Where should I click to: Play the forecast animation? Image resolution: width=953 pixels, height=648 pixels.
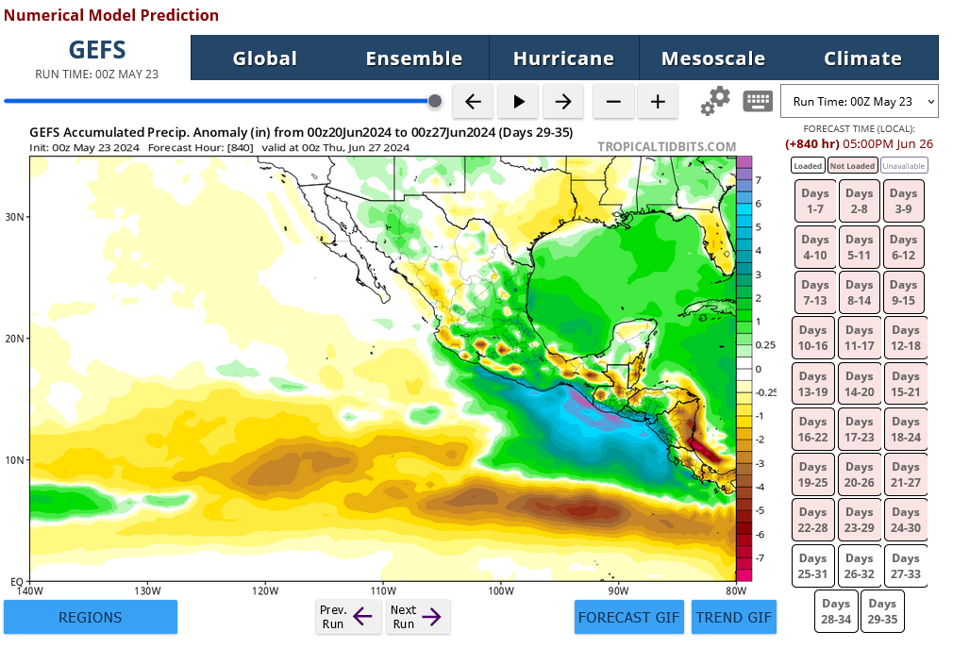click(x=518, y=102)
